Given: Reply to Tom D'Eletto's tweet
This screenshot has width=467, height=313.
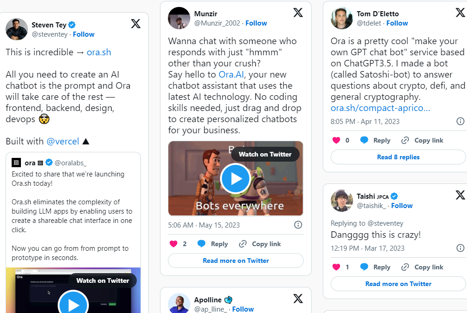Looking at the screenshot, I should pyautogui.click(x=375, y=140).
